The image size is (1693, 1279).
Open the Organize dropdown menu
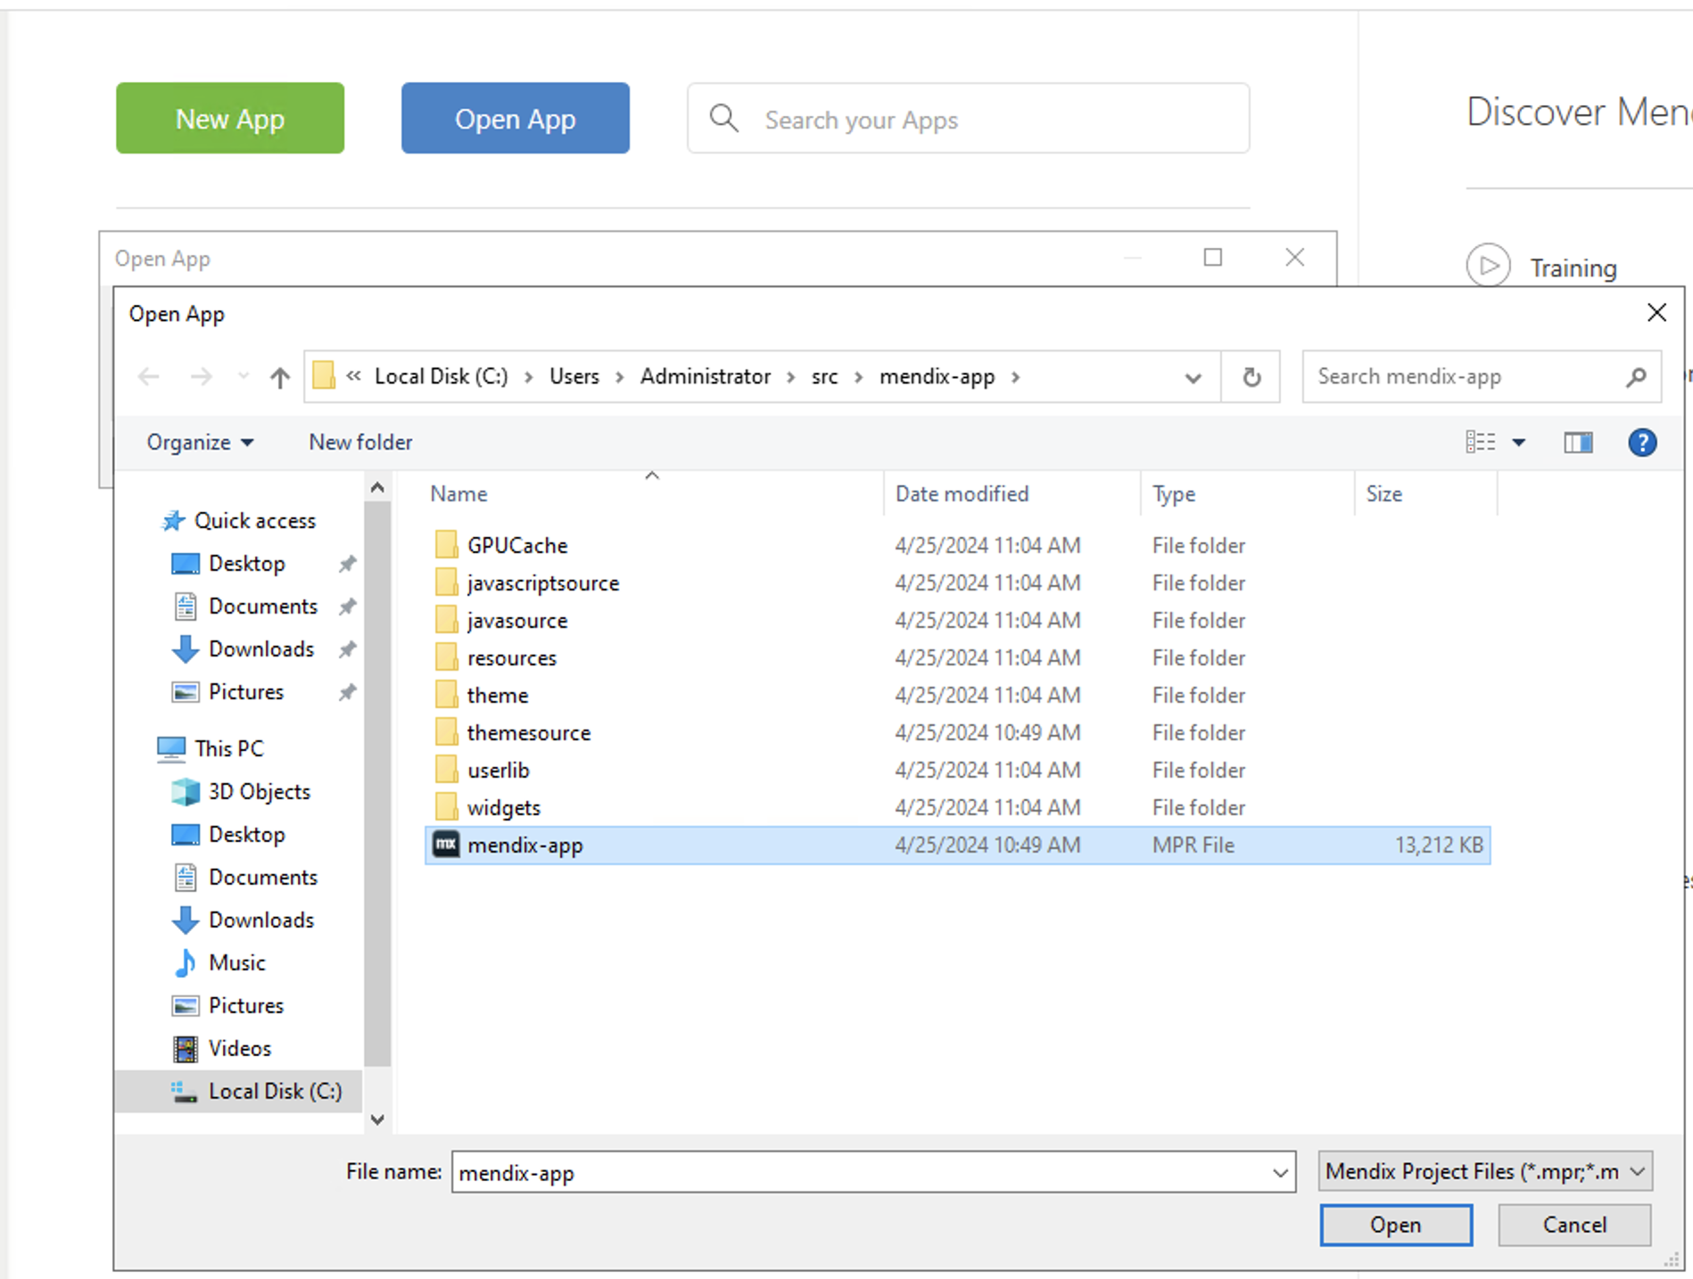point(200,442)
